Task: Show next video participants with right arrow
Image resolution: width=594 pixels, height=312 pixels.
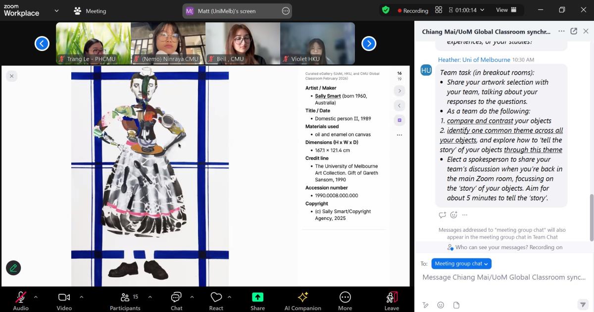Action: pyautogui.click(x=369, y=44)
